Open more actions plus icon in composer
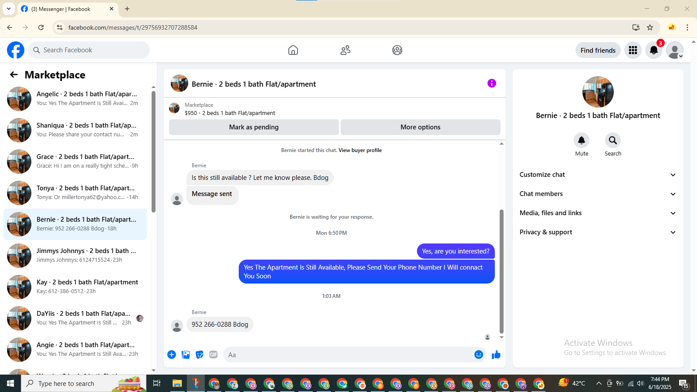The height and width of the screenshot is (392, 697). (172, 355)
